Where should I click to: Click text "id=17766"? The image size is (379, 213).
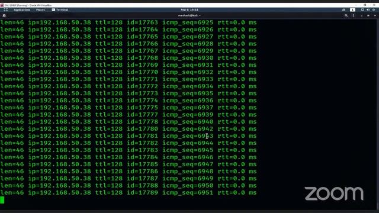point(142,44)
